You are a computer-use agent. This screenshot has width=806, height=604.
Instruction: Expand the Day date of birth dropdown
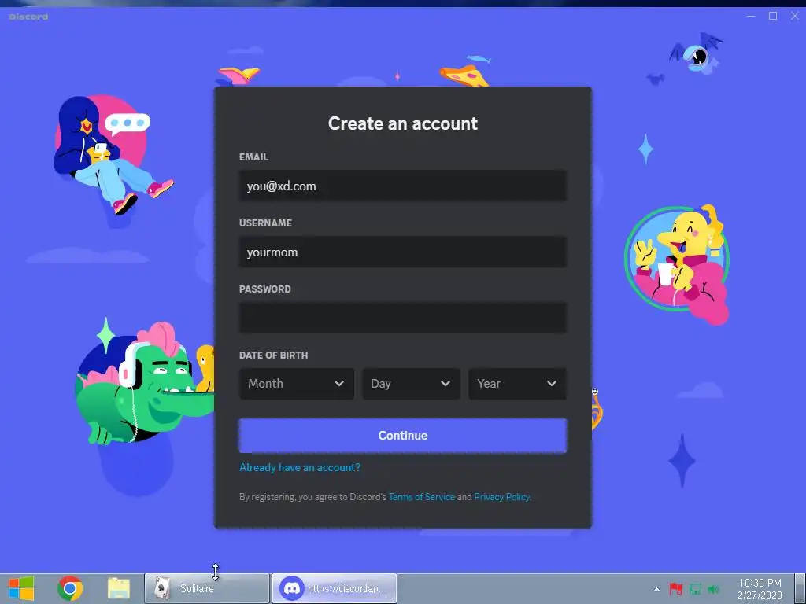tap(411, 384)
